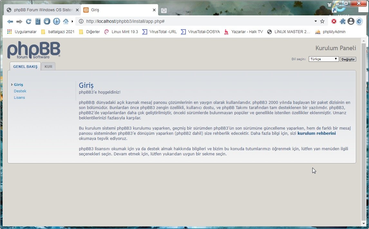
Task: Open the Türkçe language dropdown
Action: [324, 59]
